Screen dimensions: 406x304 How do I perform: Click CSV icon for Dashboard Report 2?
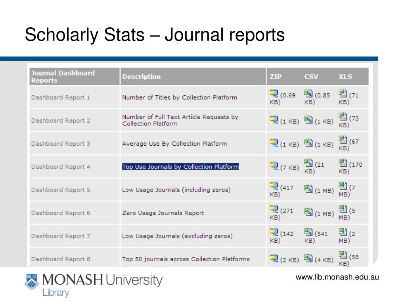coord(308,120)
